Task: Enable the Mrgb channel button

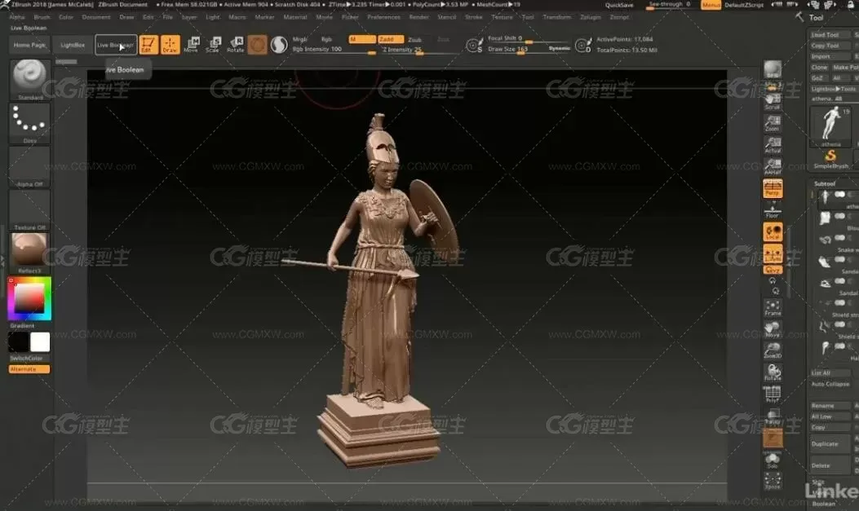Action: tap(299, 39)
